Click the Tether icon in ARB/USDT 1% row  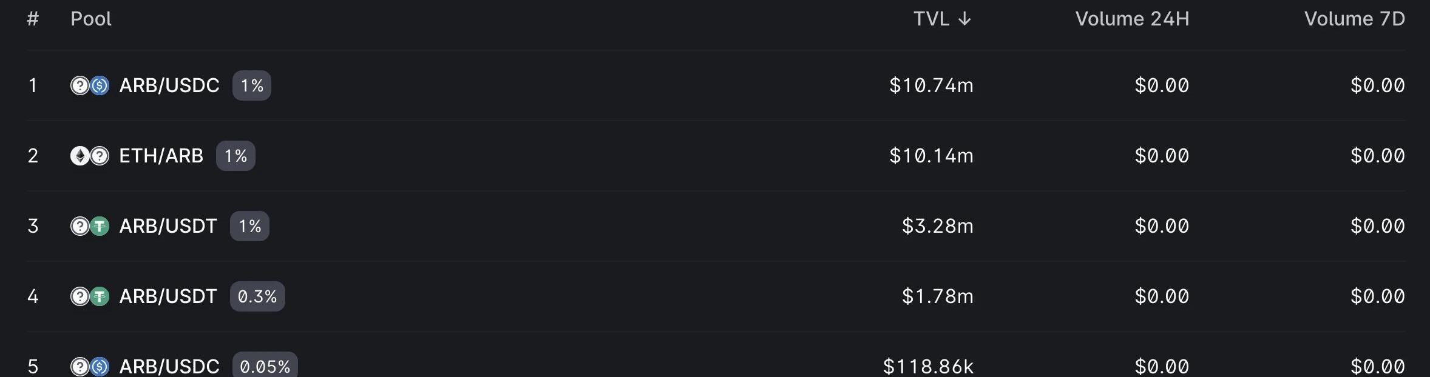pos(100,226)
